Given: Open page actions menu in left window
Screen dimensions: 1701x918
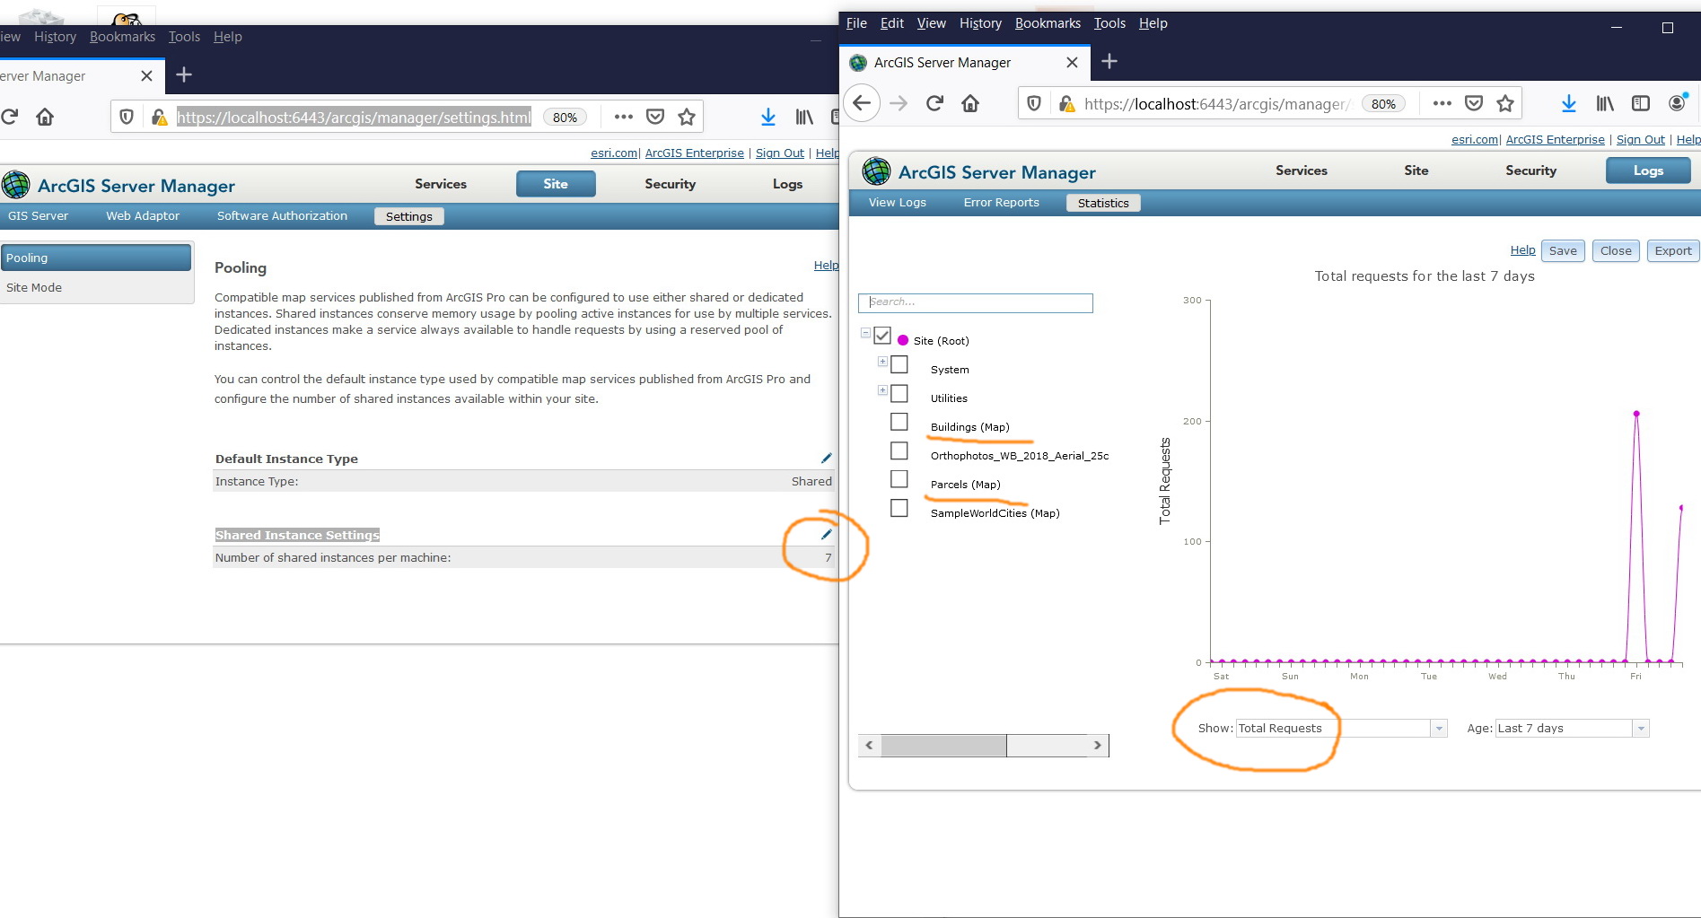Looking at the screenshot, I should [x=624, y=117].
